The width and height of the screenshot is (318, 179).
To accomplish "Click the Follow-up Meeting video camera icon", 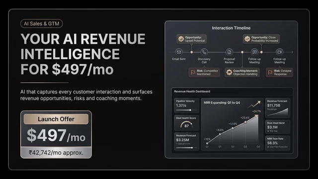I will pyautogui.click(x=279, y=52).
